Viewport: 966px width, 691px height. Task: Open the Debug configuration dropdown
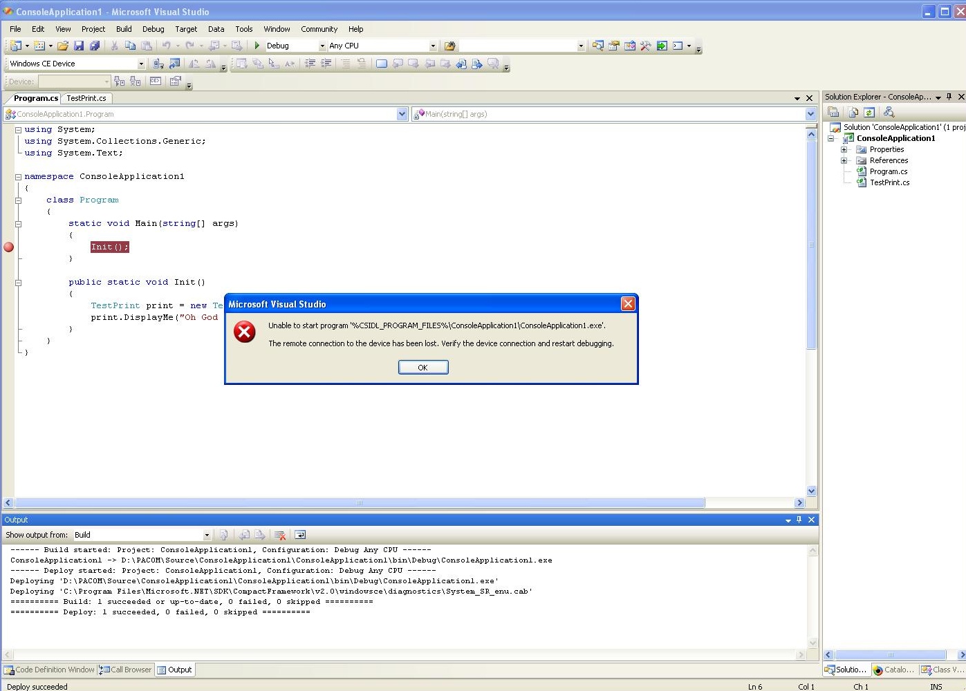[322, 46]
